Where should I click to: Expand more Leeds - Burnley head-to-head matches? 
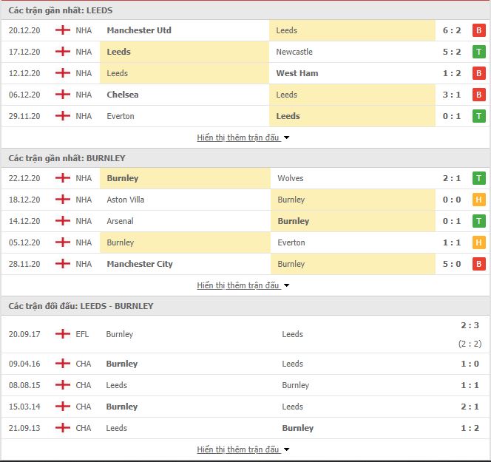[x=243, y=449]
